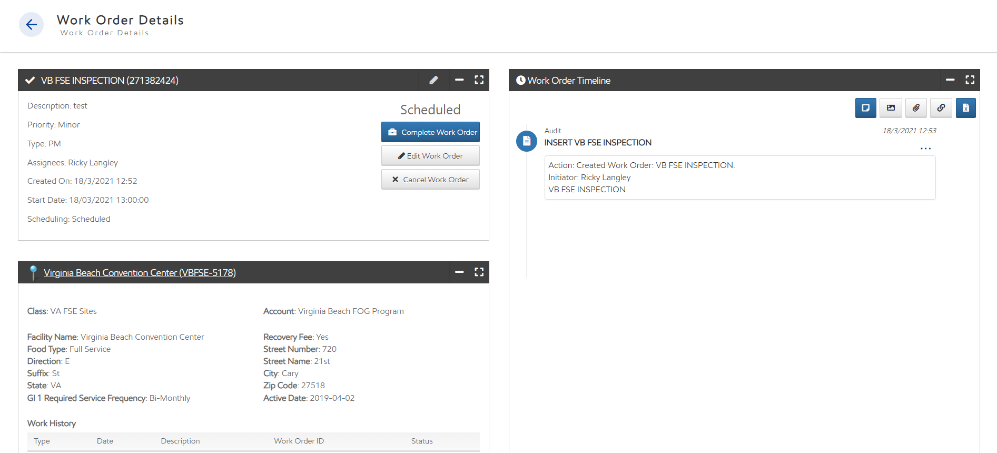Viewport: 997px width, 453px height.
Task: Expand the Convention Center panel to fullscreen
Action: [479, 272]
